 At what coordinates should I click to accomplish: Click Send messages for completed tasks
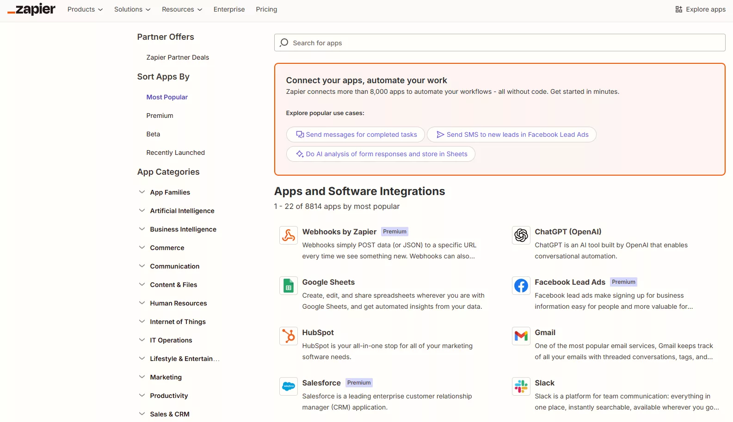point(356,135)
